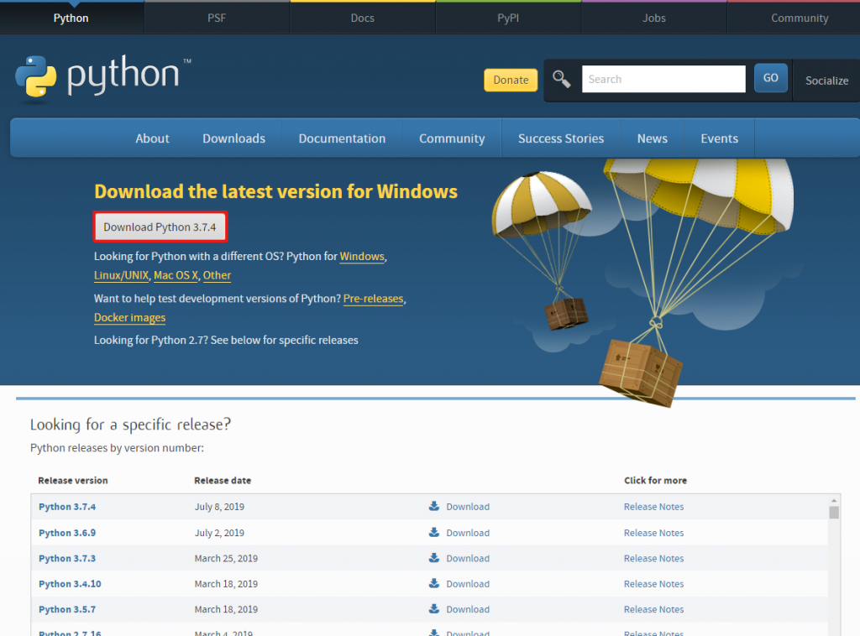Open Release Notes for Python 3.7.3
The height and width of the screenshot is (636, 860).
point(653,558)
